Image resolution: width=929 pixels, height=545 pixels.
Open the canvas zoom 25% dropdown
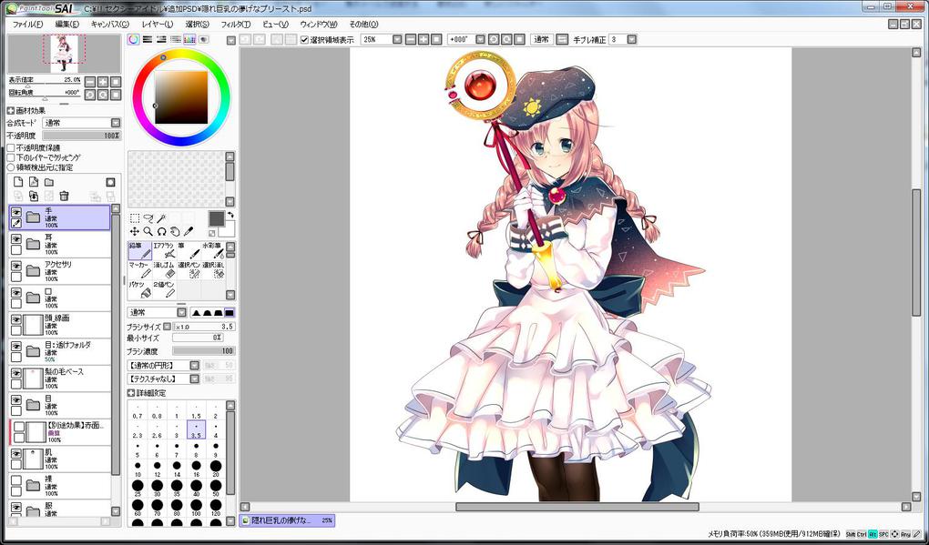397,40
